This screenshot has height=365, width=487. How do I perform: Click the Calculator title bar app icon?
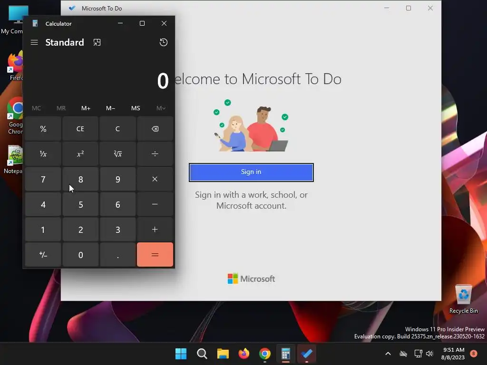pyautogui.click(x=35, y=24)
